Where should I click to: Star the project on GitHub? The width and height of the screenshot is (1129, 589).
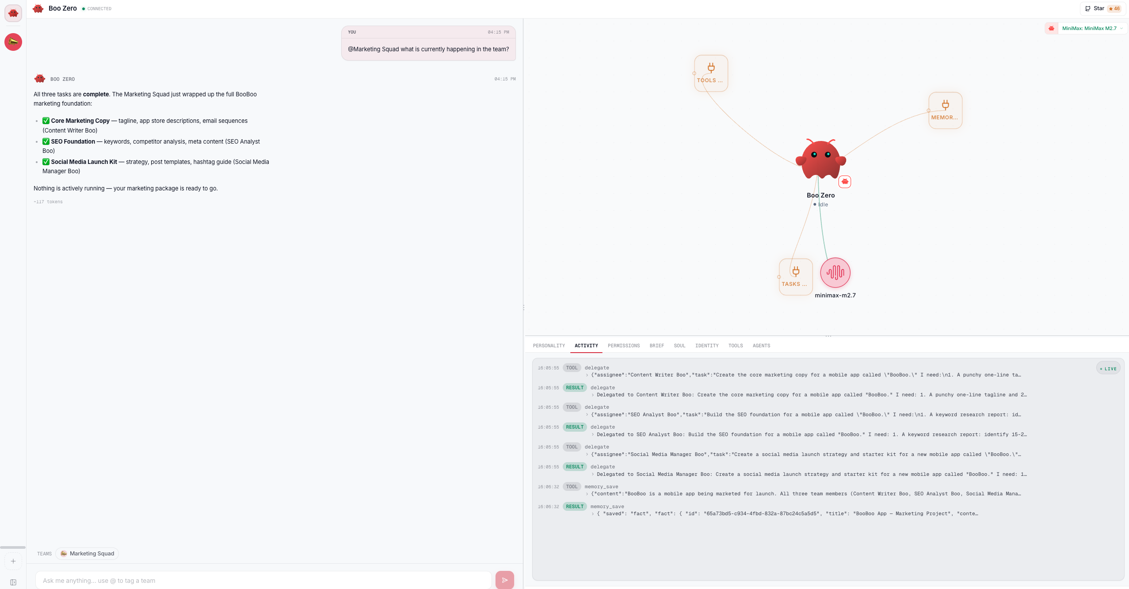[1103, 8]
